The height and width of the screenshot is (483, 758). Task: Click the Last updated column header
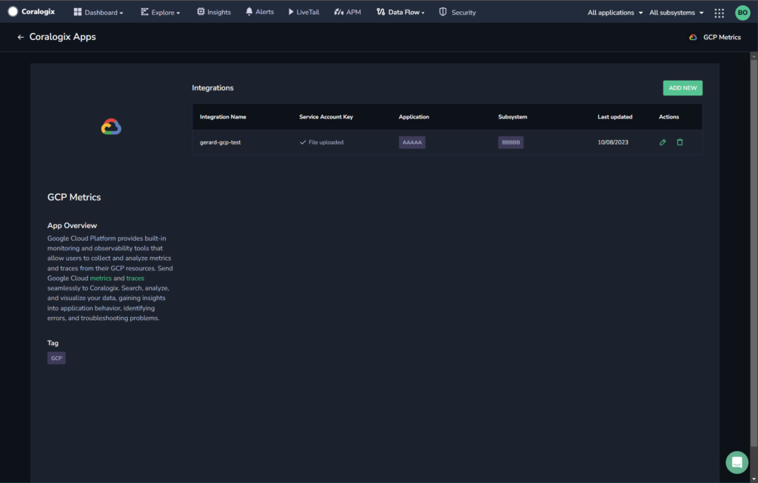tap(615, 116)
